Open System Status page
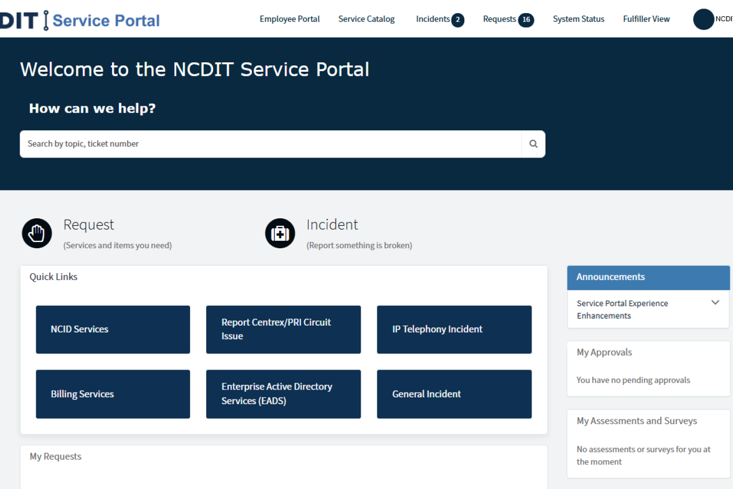Viewport: 733px width, 489px height. coord(579,19)
